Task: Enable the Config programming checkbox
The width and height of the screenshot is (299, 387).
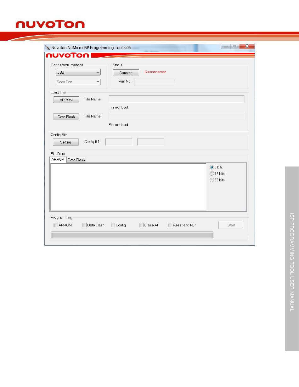Action: (113, 225)
